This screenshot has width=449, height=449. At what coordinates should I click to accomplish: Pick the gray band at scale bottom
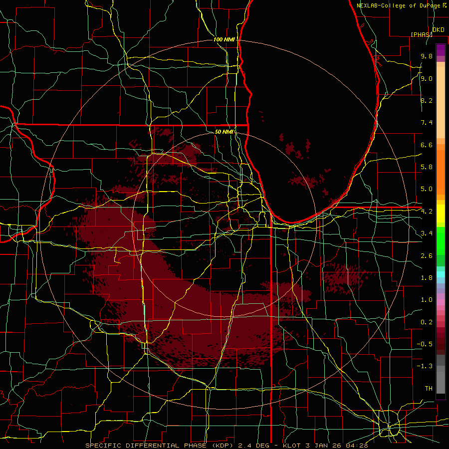click(441, 382)
